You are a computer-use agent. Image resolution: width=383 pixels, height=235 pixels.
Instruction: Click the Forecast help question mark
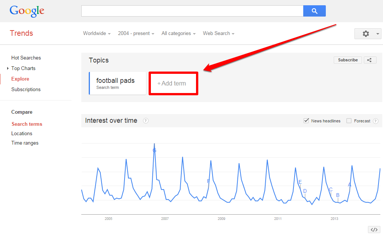(x=376, y=121)
